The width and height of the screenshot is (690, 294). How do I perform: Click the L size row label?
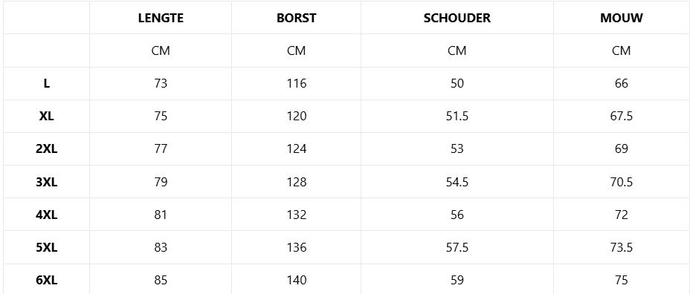[x=47, y=83]
